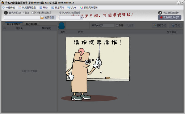Image resolution: width=185 pixels, height=114 pixels.
Task: Open 我的兄弟姐妹 from the toolbar
Action: click(89, 7)
